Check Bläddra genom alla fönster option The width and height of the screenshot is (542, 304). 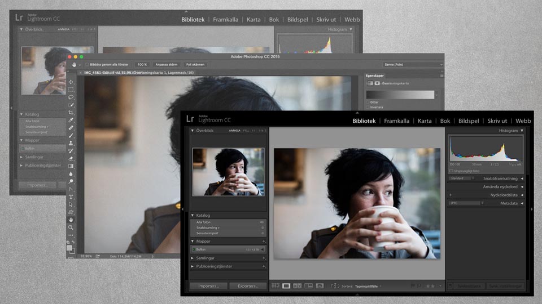[86, 65]
